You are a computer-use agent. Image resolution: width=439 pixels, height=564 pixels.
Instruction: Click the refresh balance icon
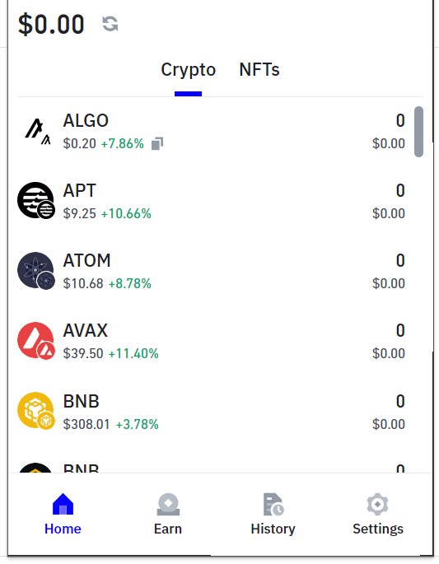click(x=110, y=24)
